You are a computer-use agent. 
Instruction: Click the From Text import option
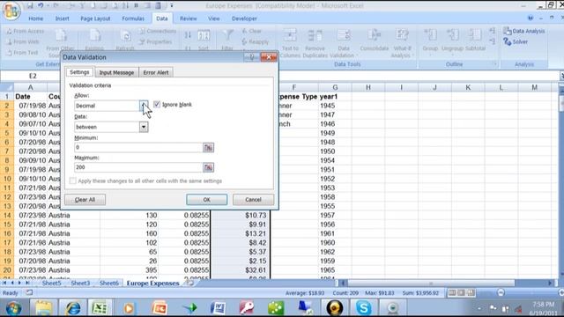click(22, 53)
